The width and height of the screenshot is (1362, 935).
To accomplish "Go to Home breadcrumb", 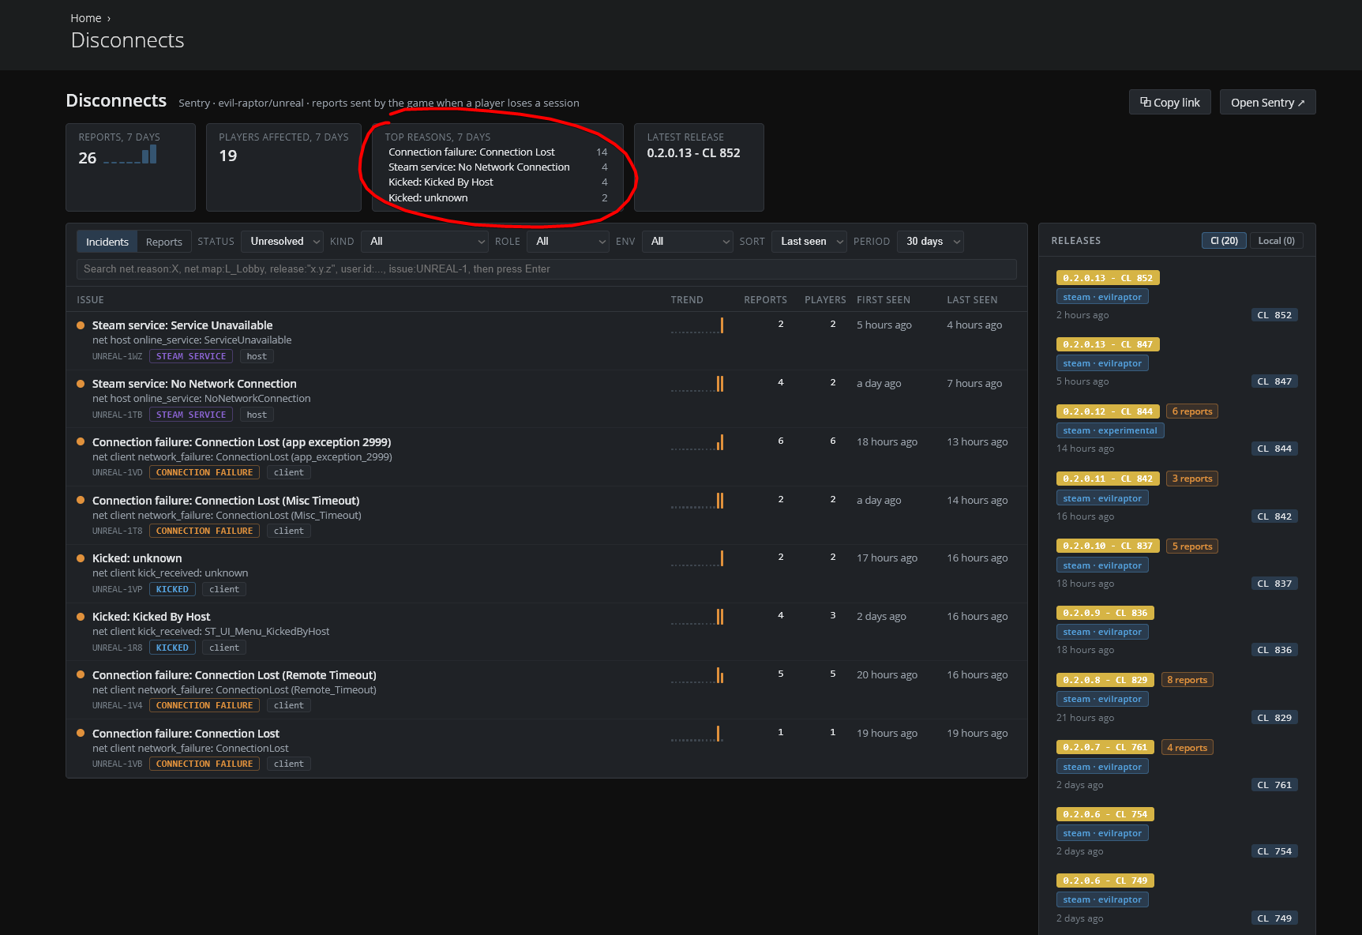I will coord(85,18).
